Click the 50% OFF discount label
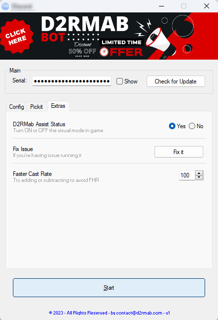The height and width of the screenshot is (320, 218). click(82, 51)
